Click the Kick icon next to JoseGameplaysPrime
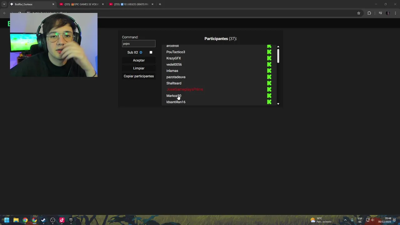The image size is (400, 225). click(x=269, y=89)
